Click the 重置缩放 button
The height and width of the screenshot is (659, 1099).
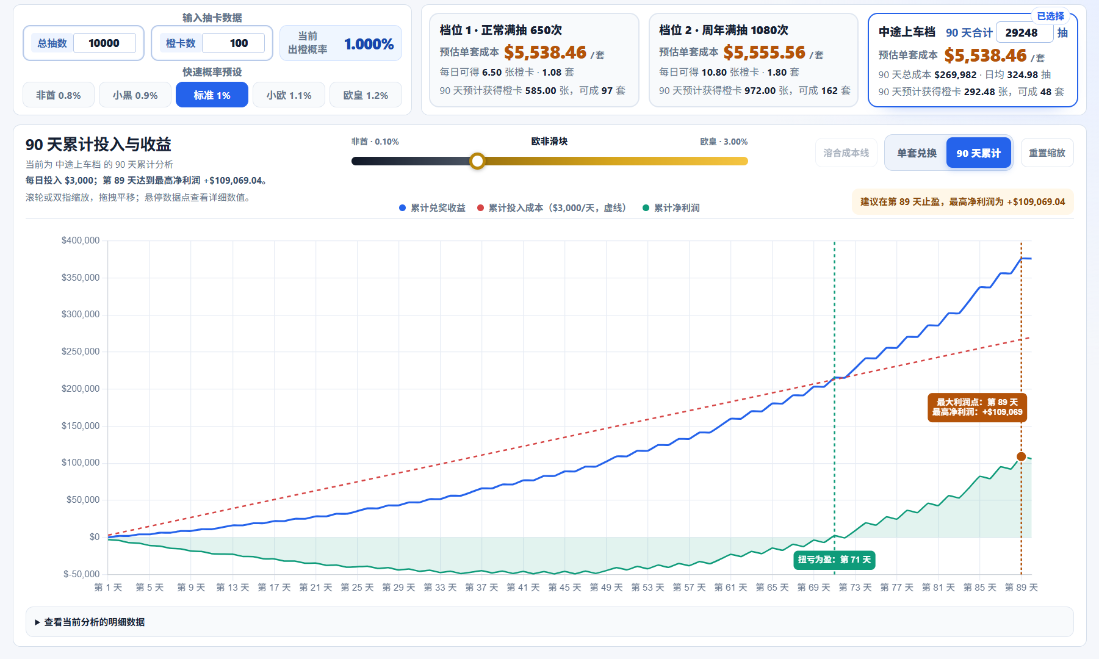[1047, 153]
